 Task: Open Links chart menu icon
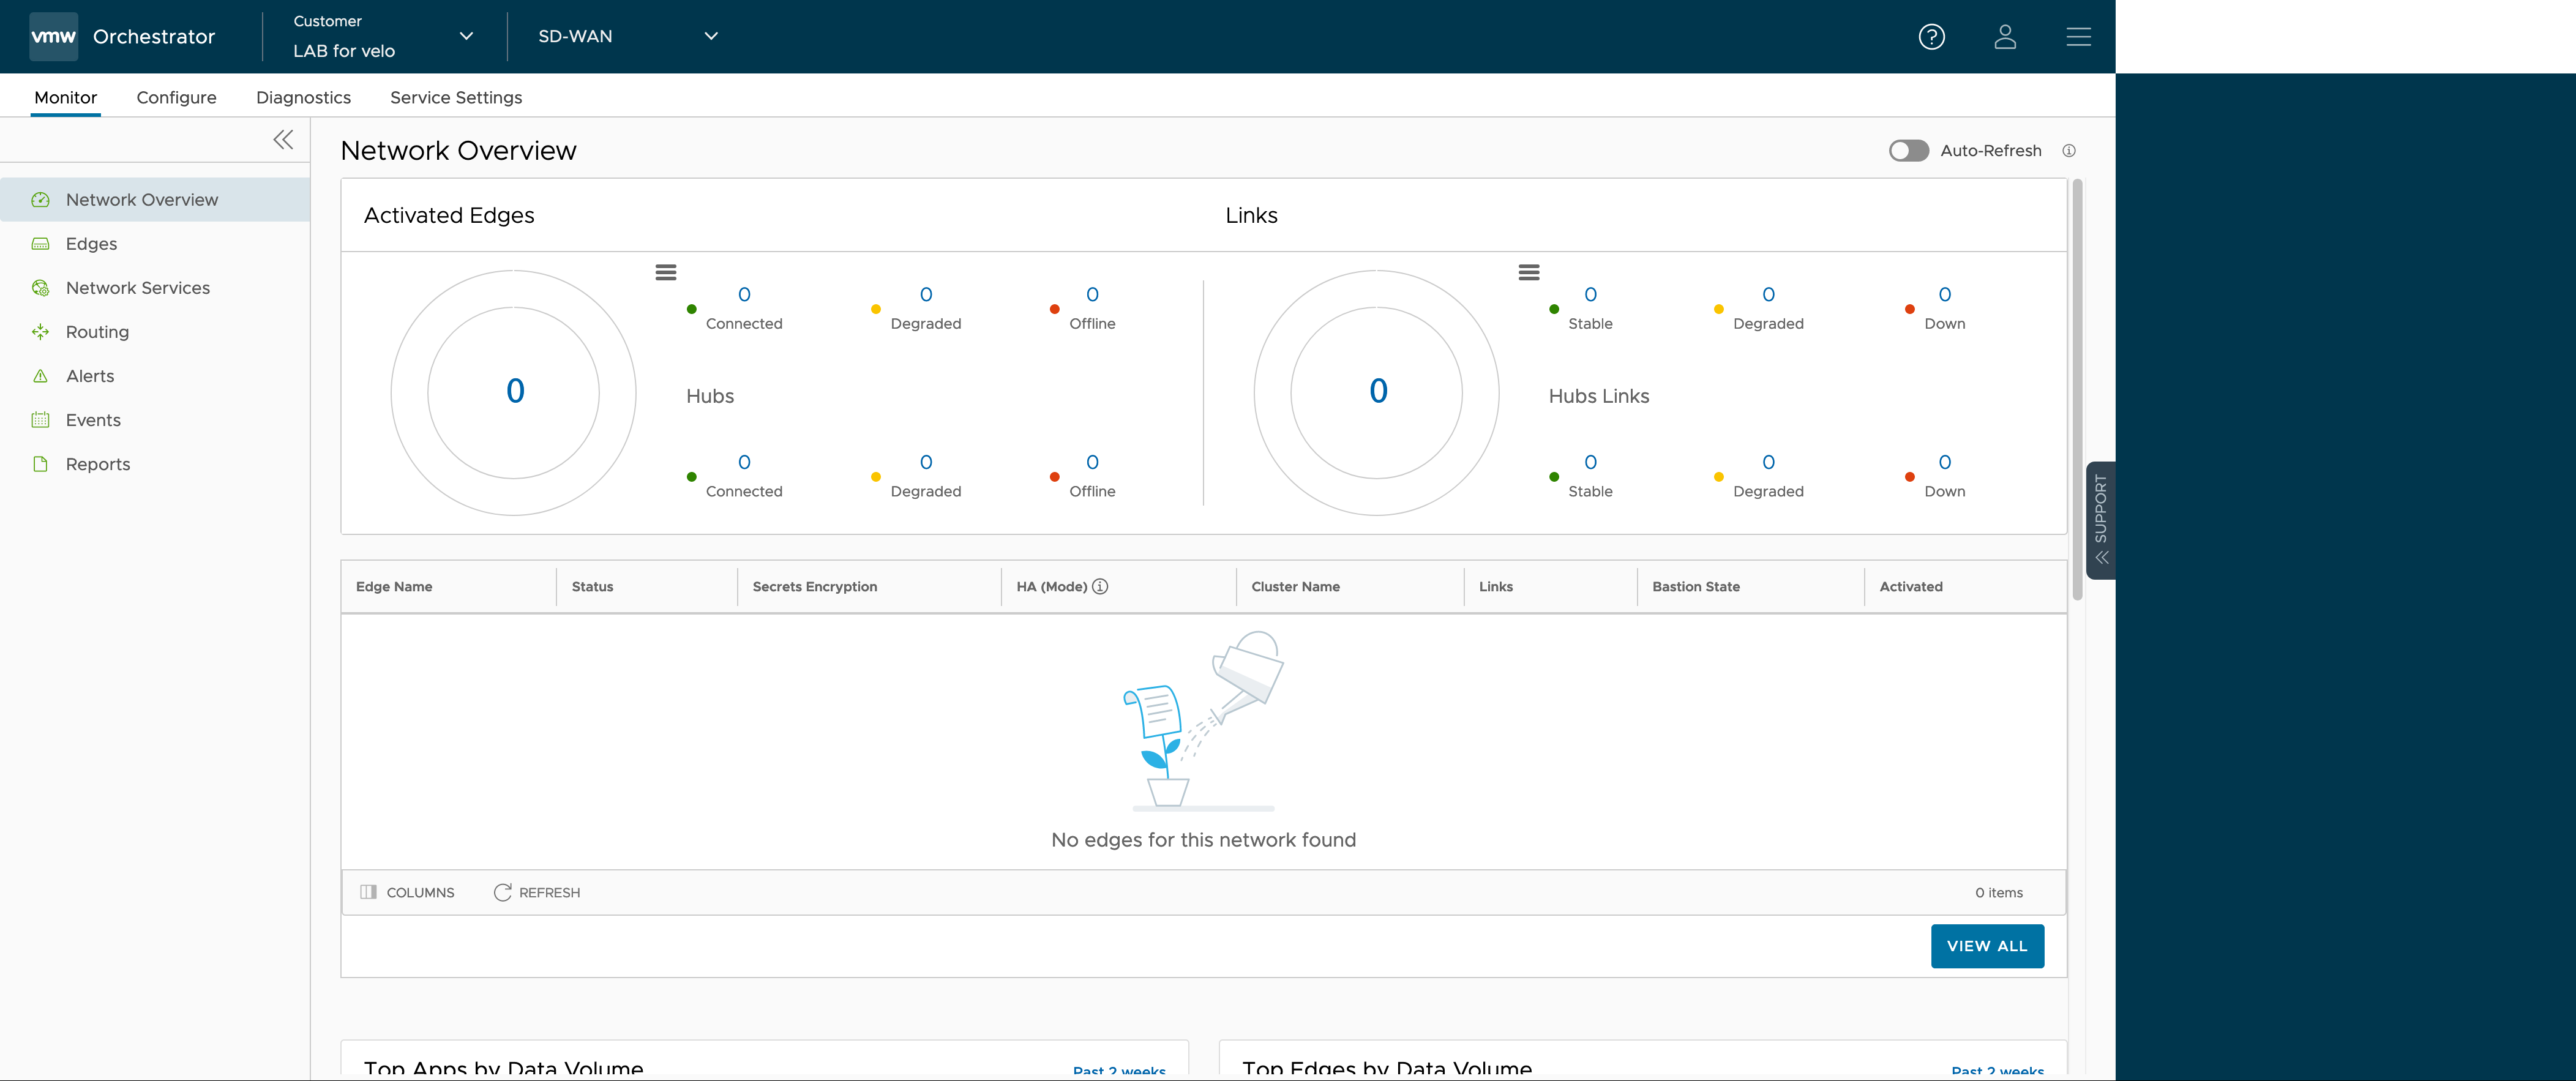(x=1528, y=272)
